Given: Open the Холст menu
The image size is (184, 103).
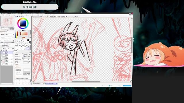Looking at the screenshot, I should [x=13, y=15].
